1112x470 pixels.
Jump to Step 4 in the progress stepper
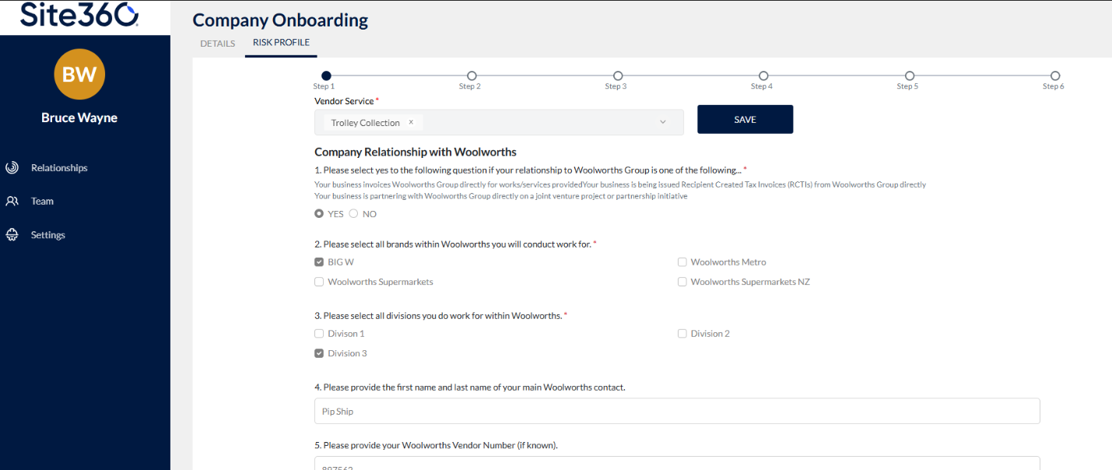763,75
